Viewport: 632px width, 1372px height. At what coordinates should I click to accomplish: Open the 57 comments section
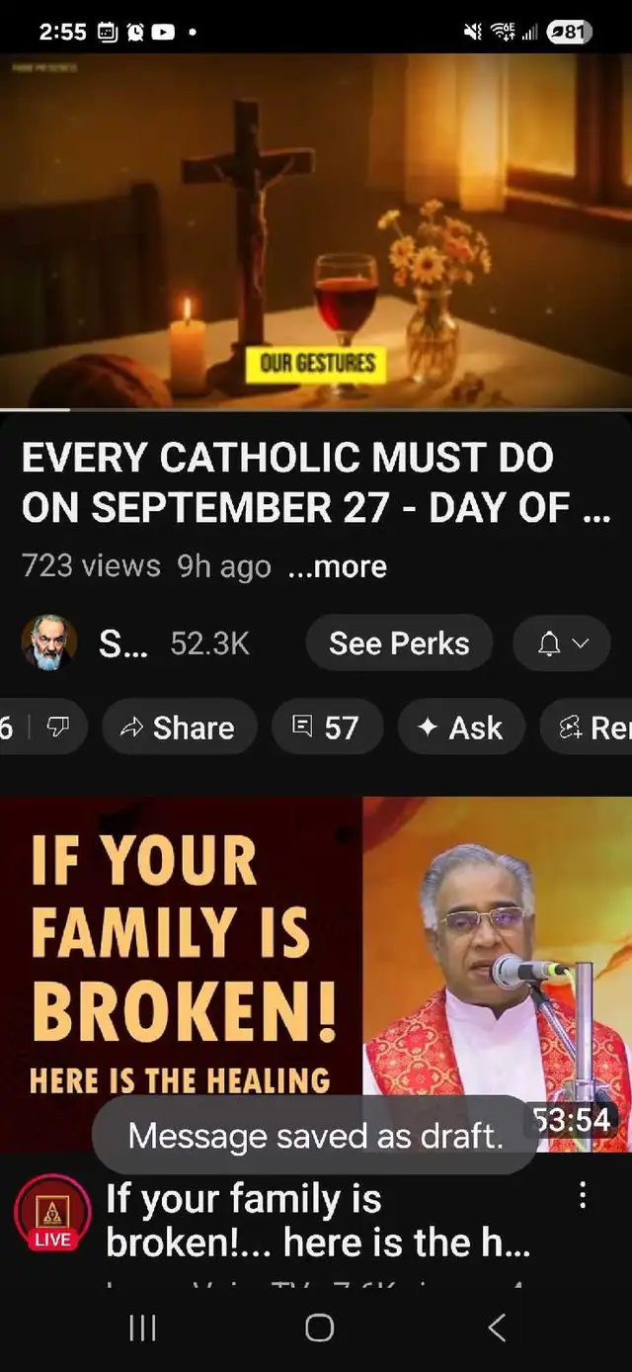pos(327,728)
